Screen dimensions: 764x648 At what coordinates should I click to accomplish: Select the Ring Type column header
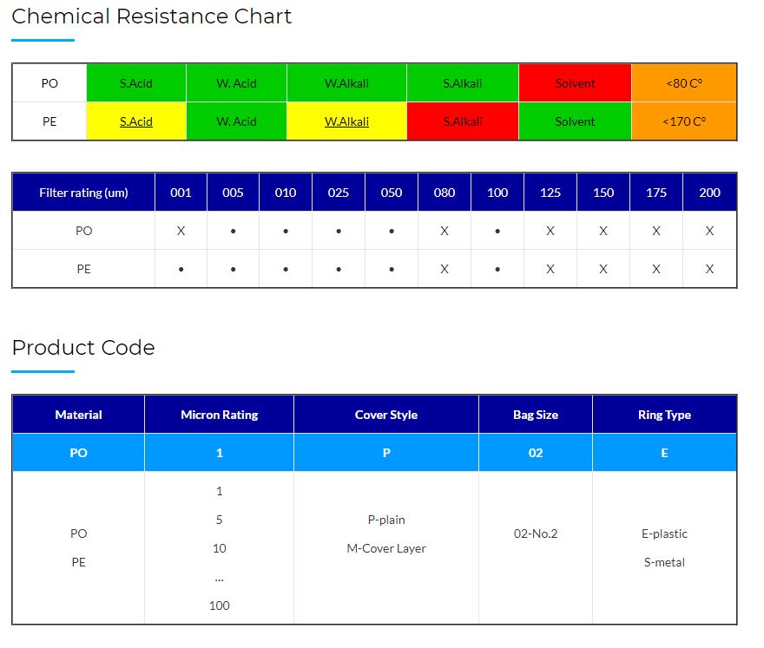click(x=664, y=415)
